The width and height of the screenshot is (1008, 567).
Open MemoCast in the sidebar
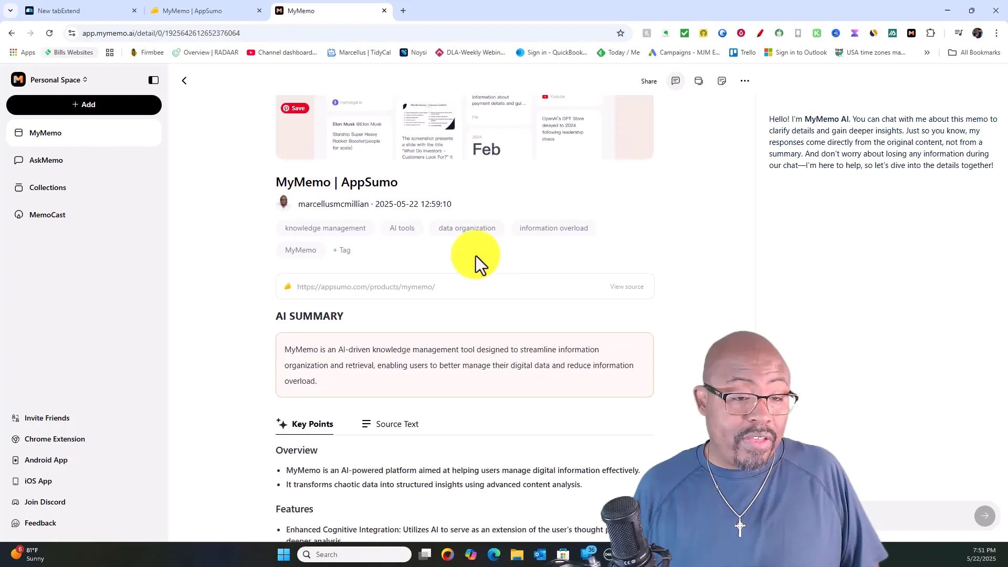[84, 215]
